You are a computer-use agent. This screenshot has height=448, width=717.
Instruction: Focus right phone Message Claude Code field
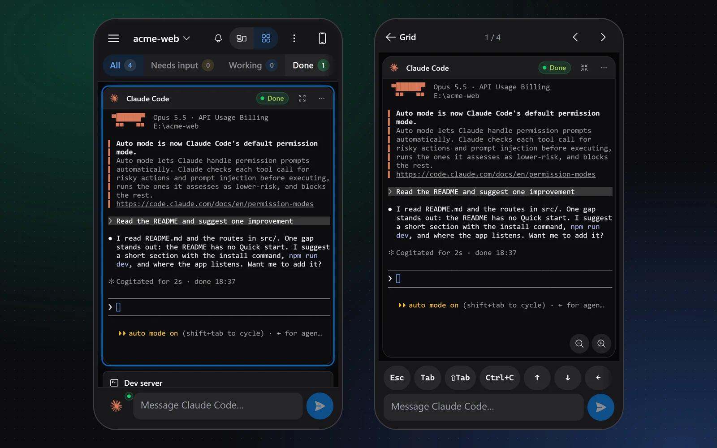(x=484, y=407)
